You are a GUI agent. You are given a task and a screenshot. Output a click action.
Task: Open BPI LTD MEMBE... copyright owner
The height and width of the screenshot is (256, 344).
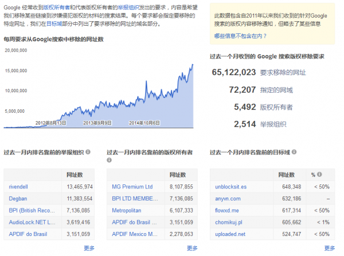pyautogui.click(x=135, y=199)
